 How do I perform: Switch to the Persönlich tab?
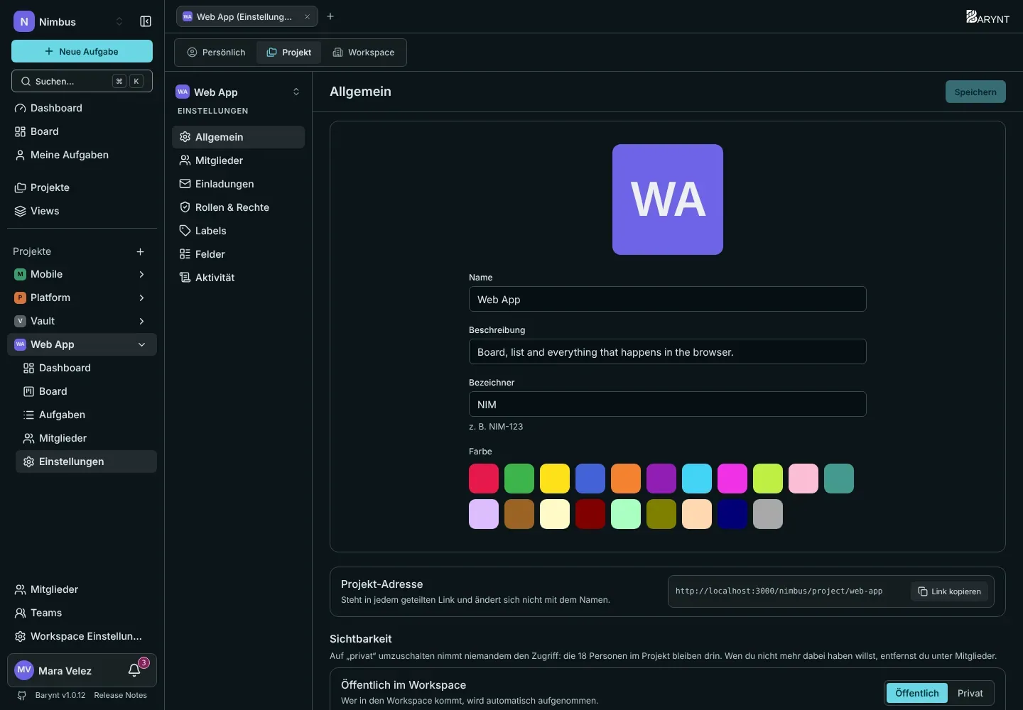[216, 53]
